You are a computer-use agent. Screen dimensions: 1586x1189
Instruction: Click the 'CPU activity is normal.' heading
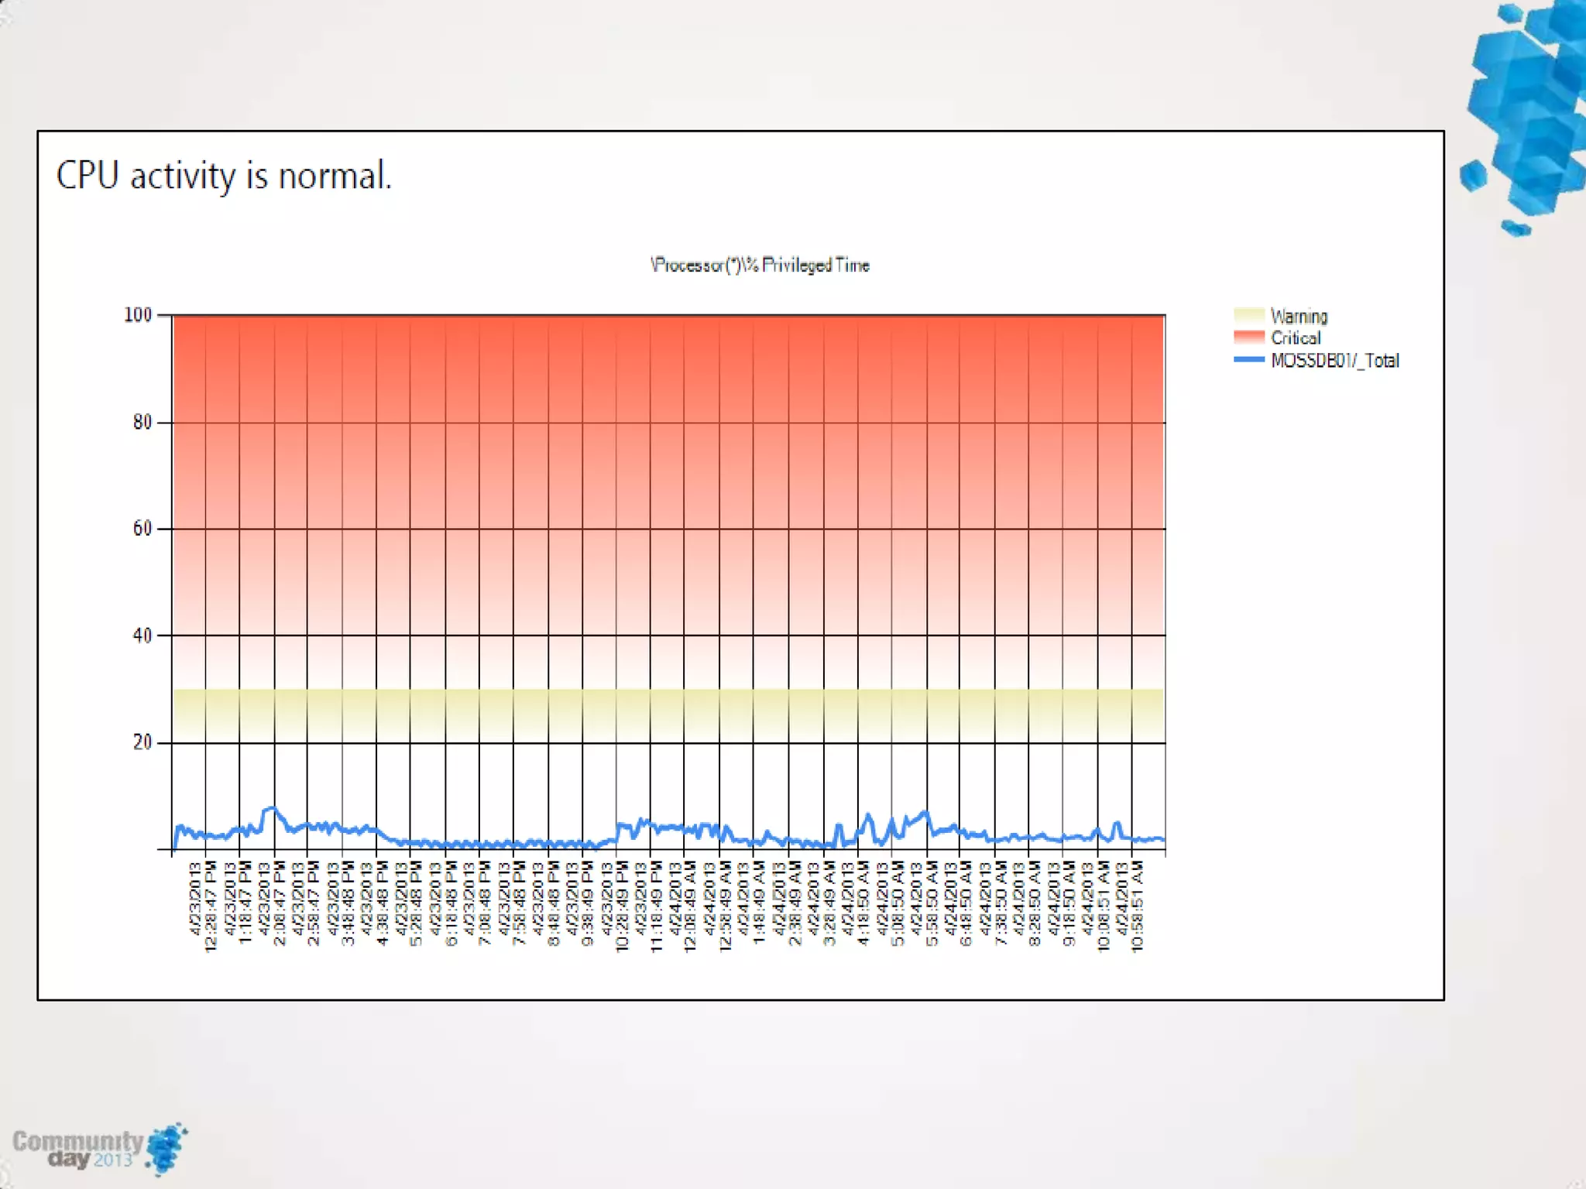pos(224,176)
